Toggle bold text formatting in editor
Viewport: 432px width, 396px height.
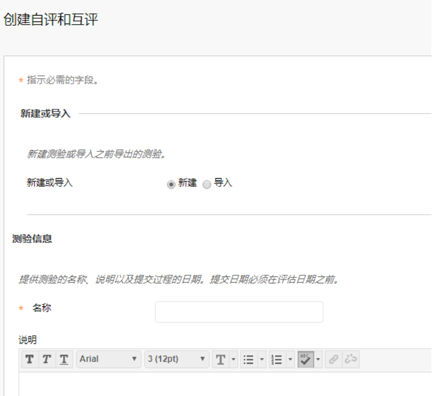(29, 359)
